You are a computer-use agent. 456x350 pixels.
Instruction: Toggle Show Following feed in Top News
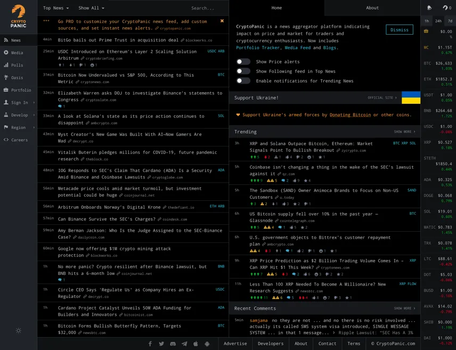[243, 71]
